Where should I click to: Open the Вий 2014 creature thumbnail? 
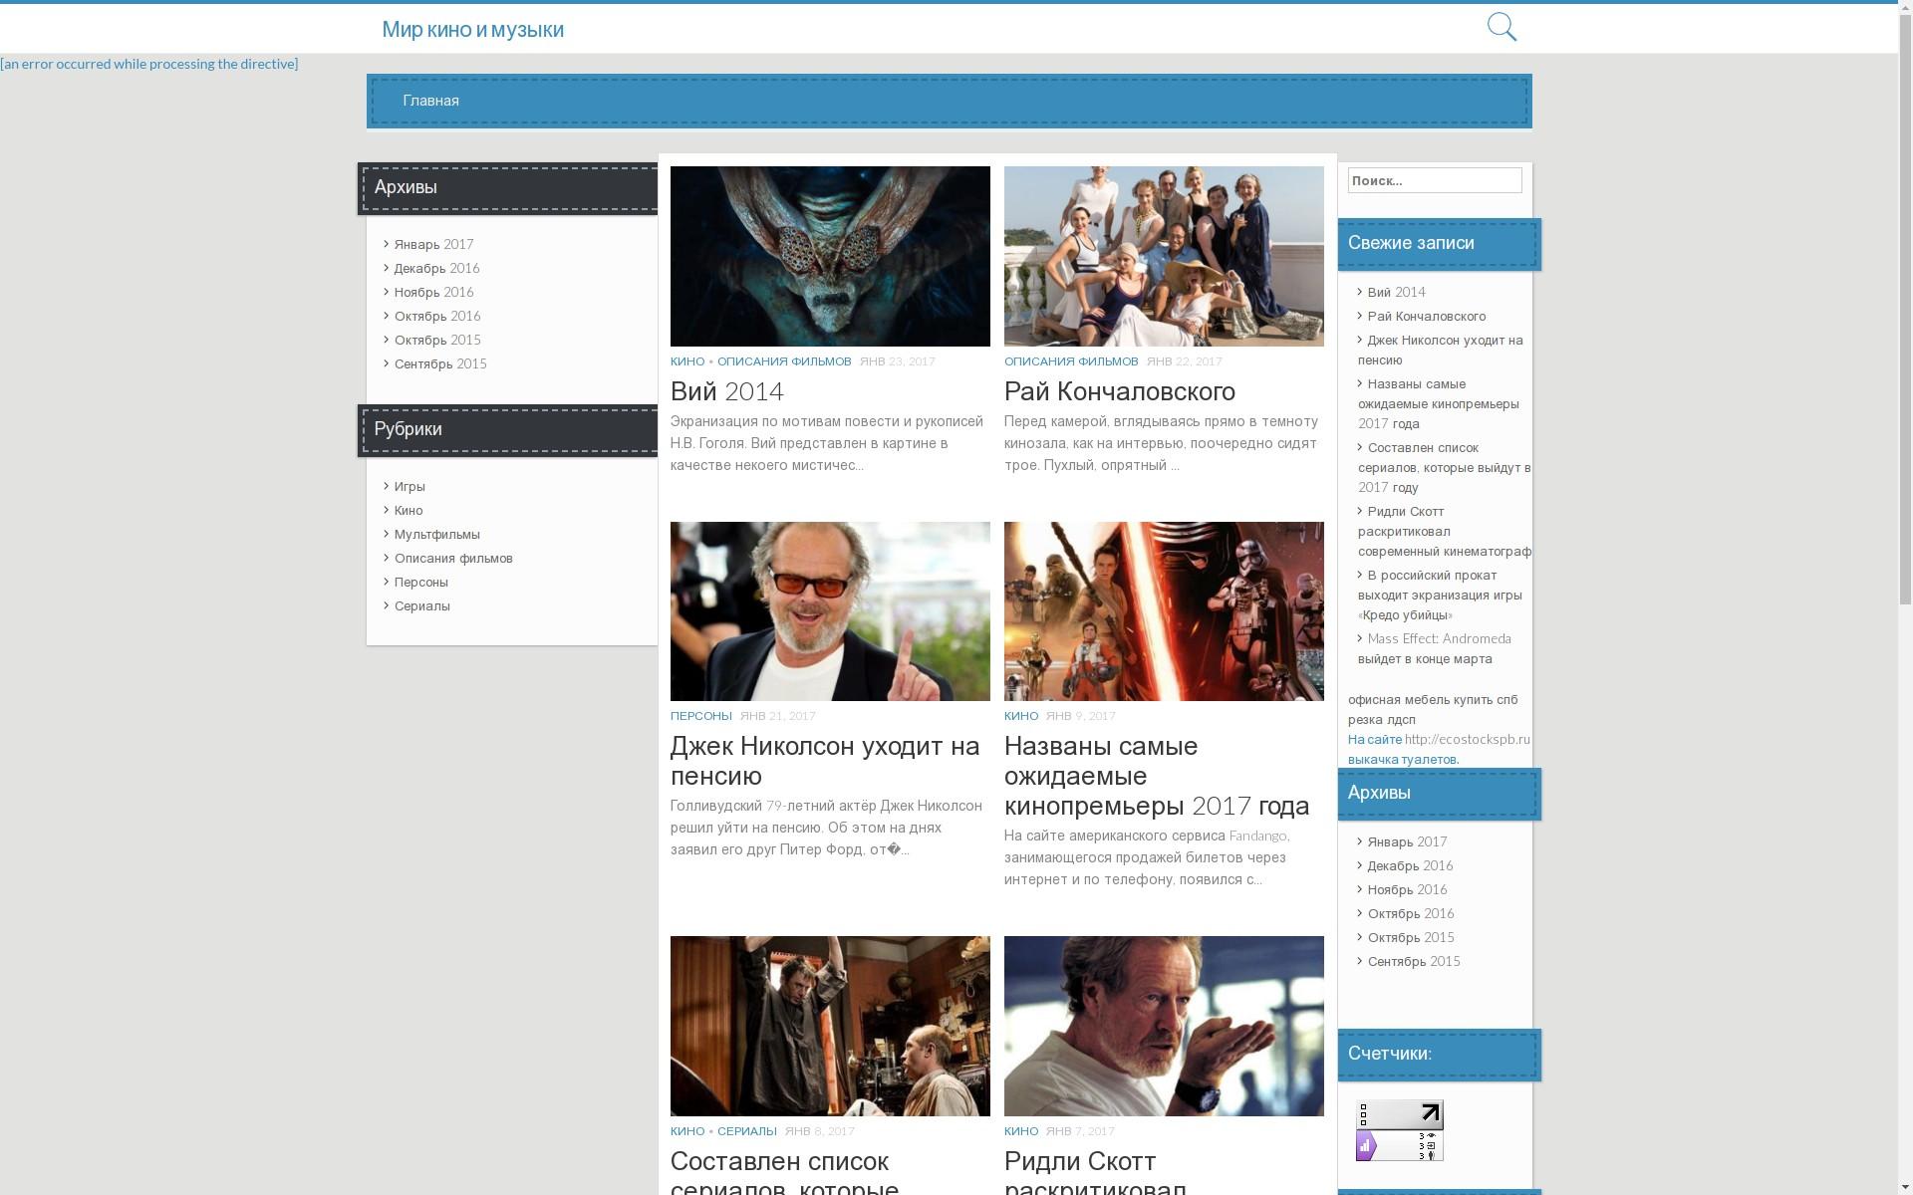pos(830,256)
